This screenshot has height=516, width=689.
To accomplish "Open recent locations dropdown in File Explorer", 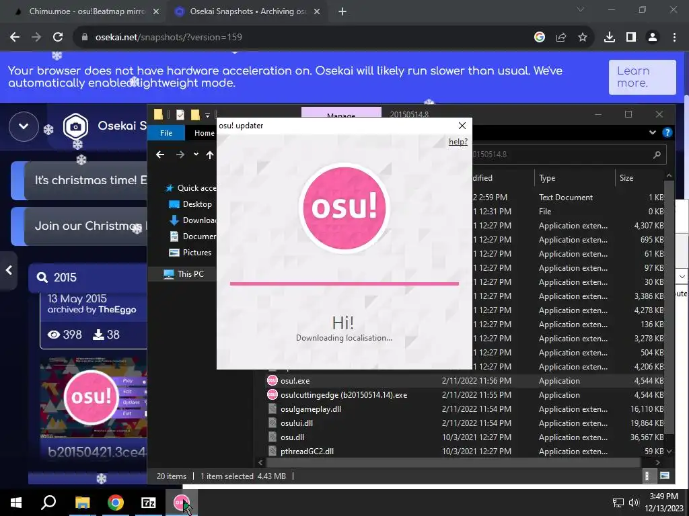I will click(196, 154).
